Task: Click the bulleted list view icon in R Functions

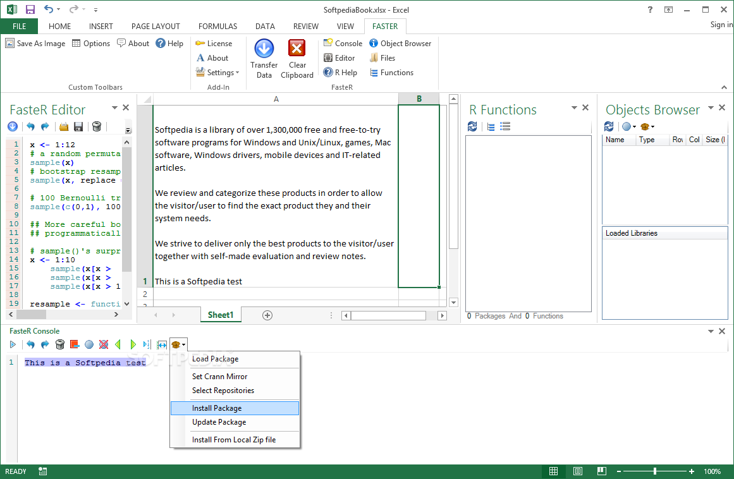Action: click(x=505, y=126)
